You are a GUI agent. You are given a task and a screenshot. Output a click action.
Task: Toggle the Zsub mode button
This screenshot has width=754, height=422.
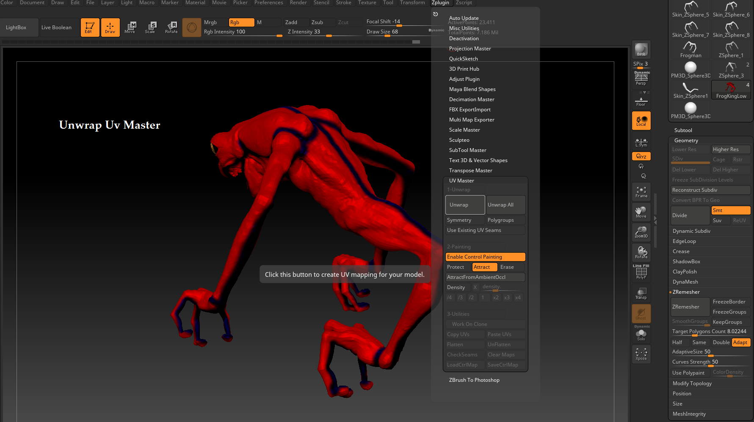[323, 22]
